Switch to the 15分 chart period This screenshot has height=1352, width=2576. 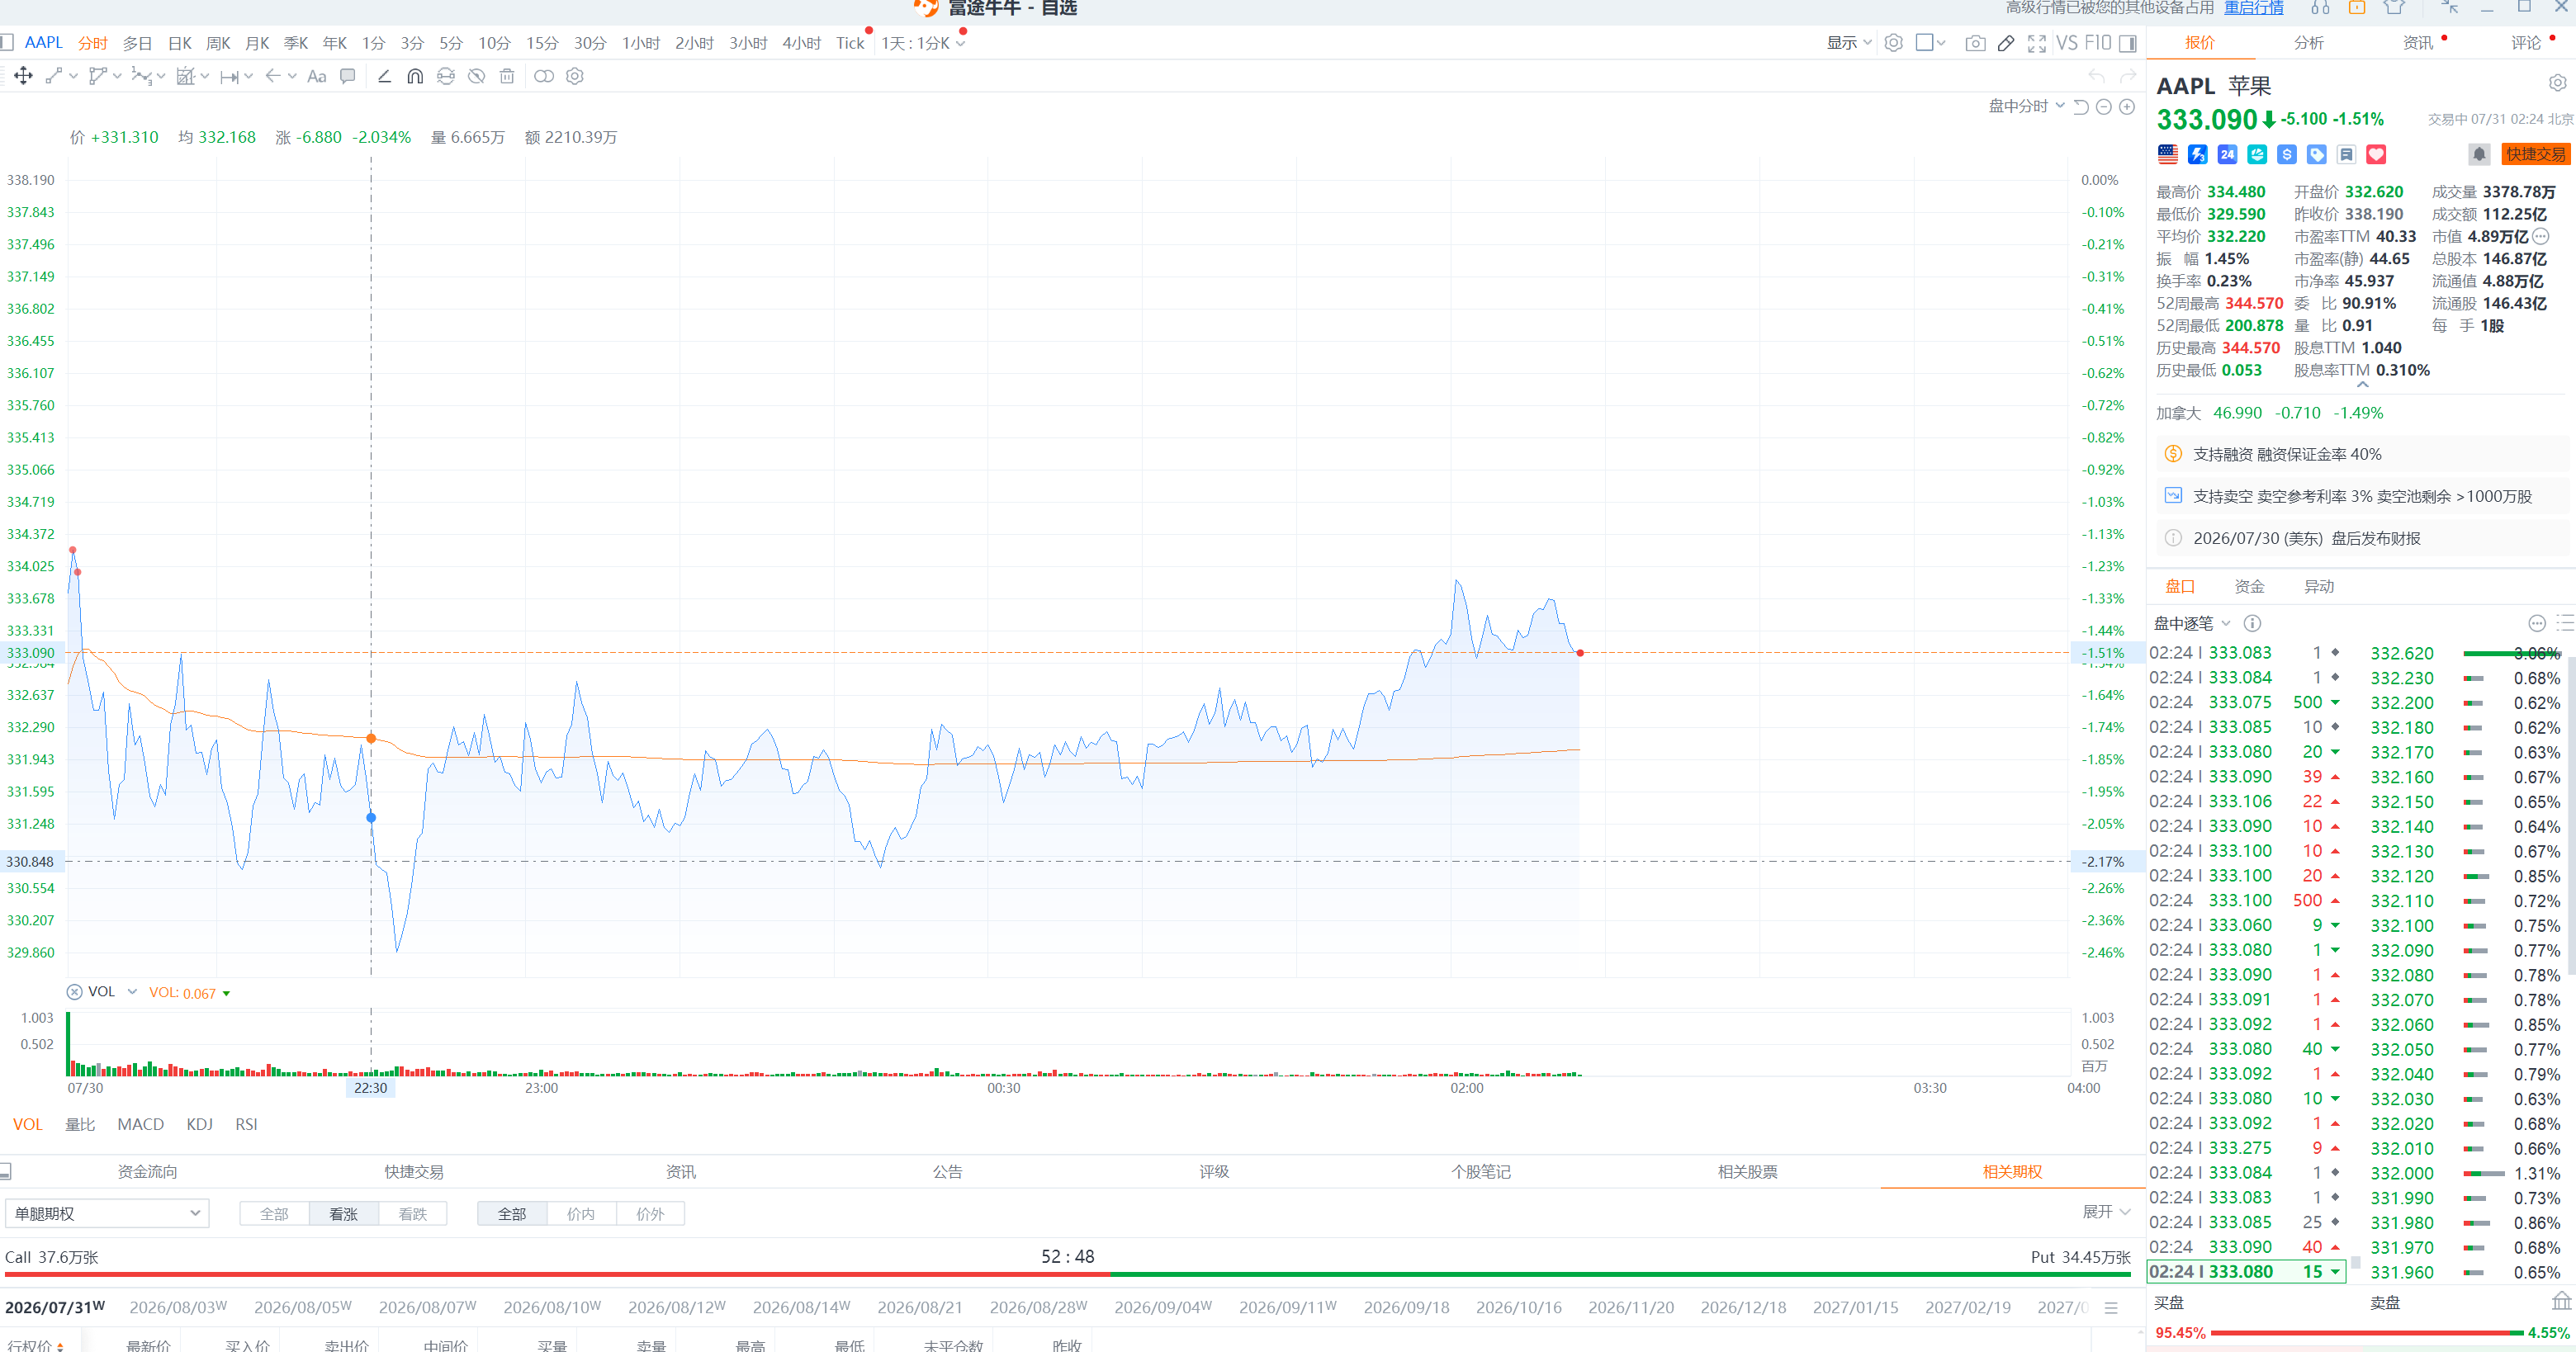[x=542, y=43]
